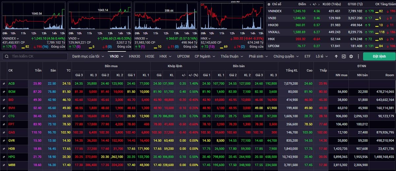This screenshot has height=171, width=396.
Task: Click the Room column header
Action: pos(389,75)
